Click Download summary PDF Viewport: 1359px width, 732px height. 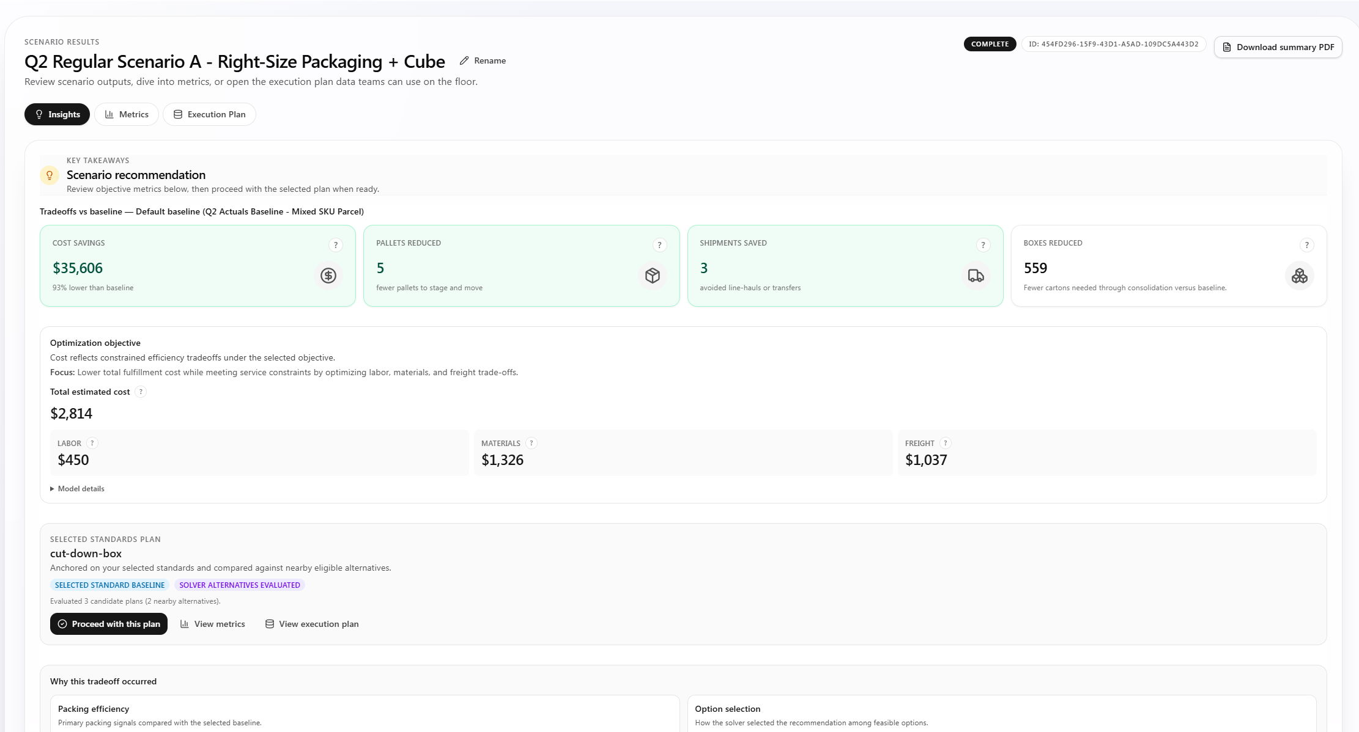tap(1278, 47)
